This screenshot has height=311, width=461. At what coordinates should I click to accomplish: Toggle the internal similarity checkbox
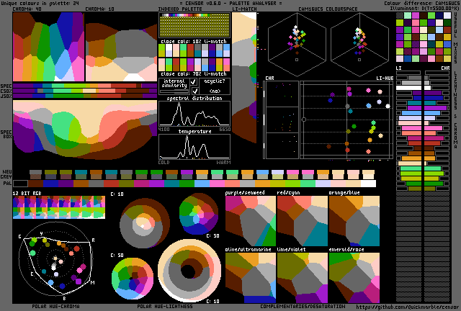(x=193, y=83)
